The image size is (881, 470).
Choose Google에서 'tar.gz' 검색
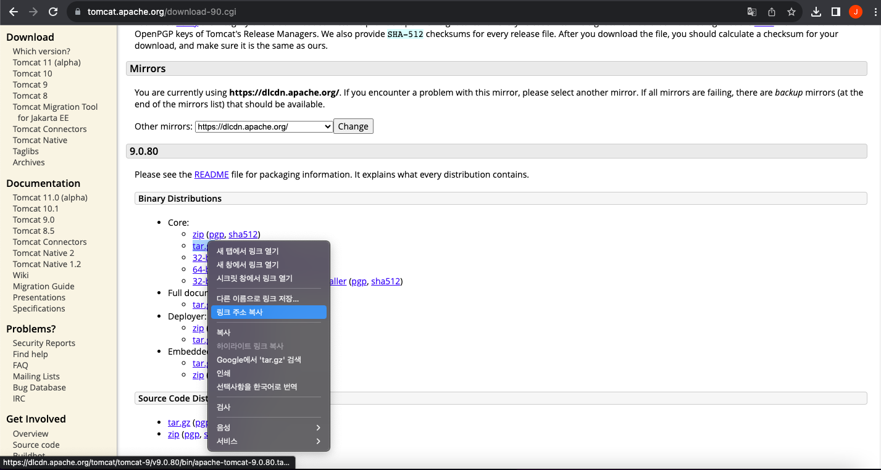click(269, 360)
